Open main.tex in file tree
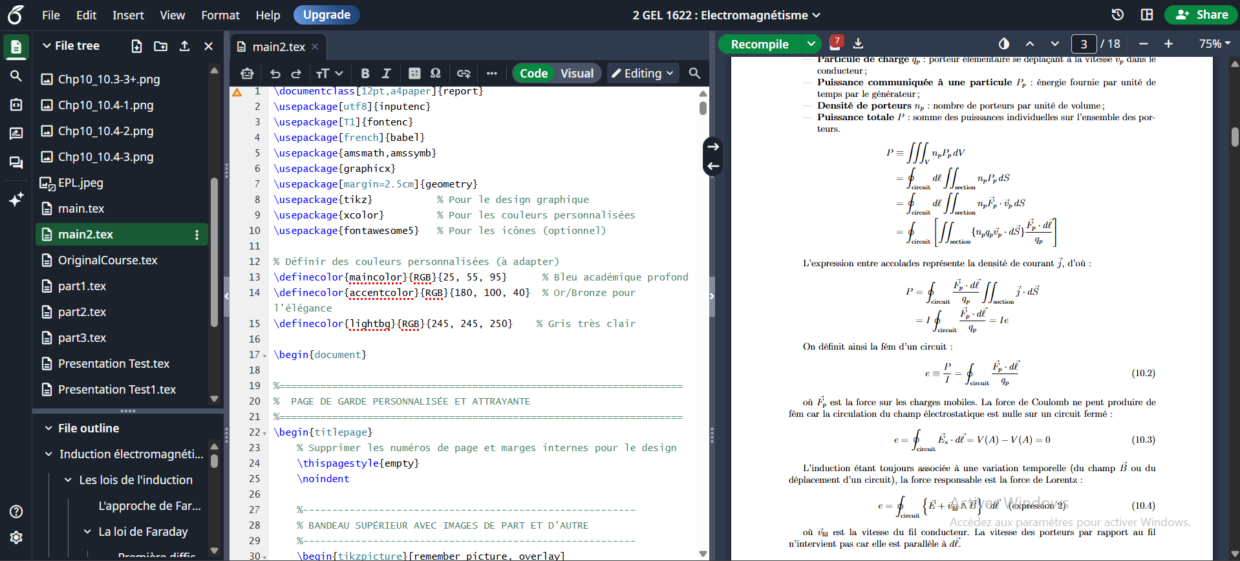The height and width of the screenshot is (561, 1240). pos(81,208)
